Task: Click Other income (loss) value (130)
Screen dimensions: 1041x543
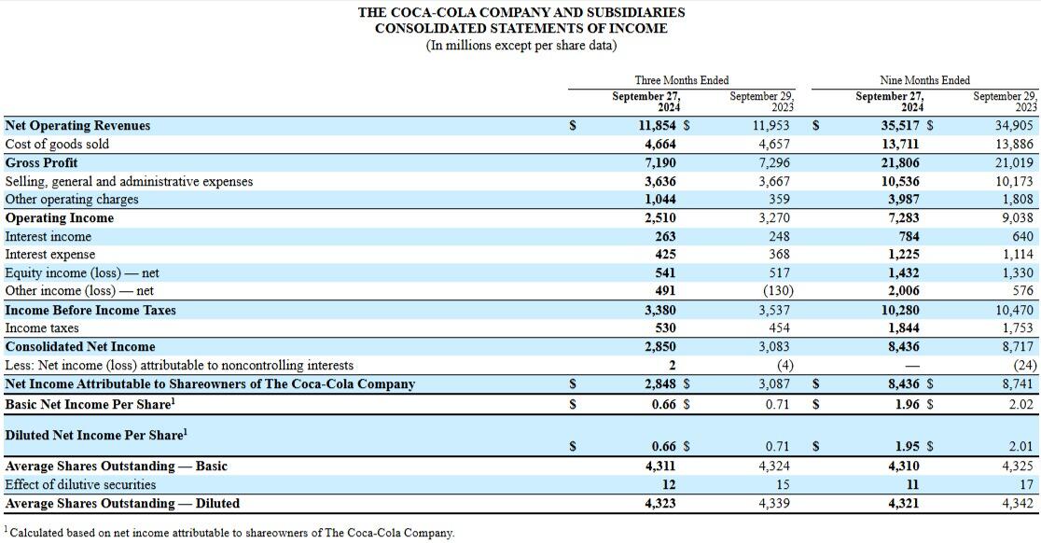Action: (777, 291)
